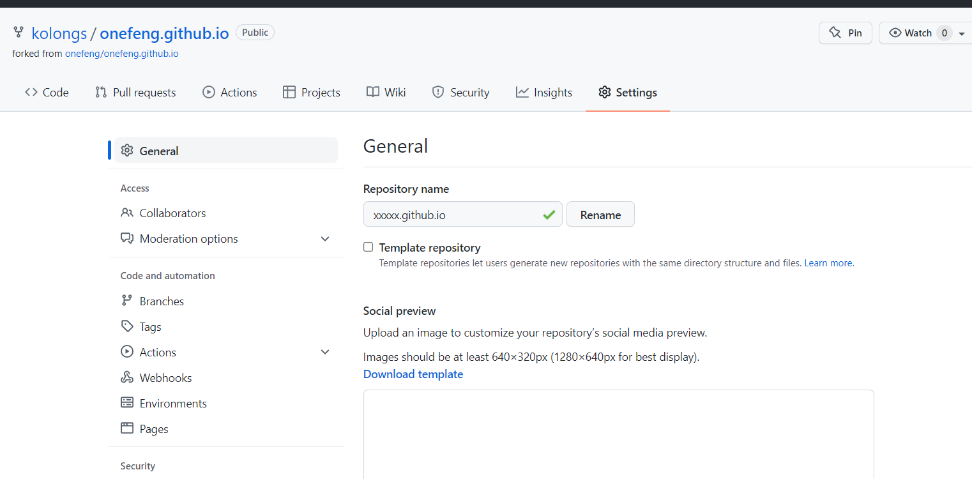The height and width of the screenshot is (479, 972).
Task: Click the comment icon beside Moderation options
Action: pyautogui.click(x=127, y=238)
